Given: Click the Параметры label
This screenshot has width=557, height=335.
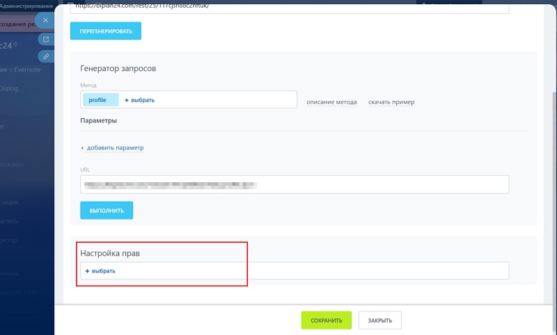Looking at the screenshot, I should 98,120.
